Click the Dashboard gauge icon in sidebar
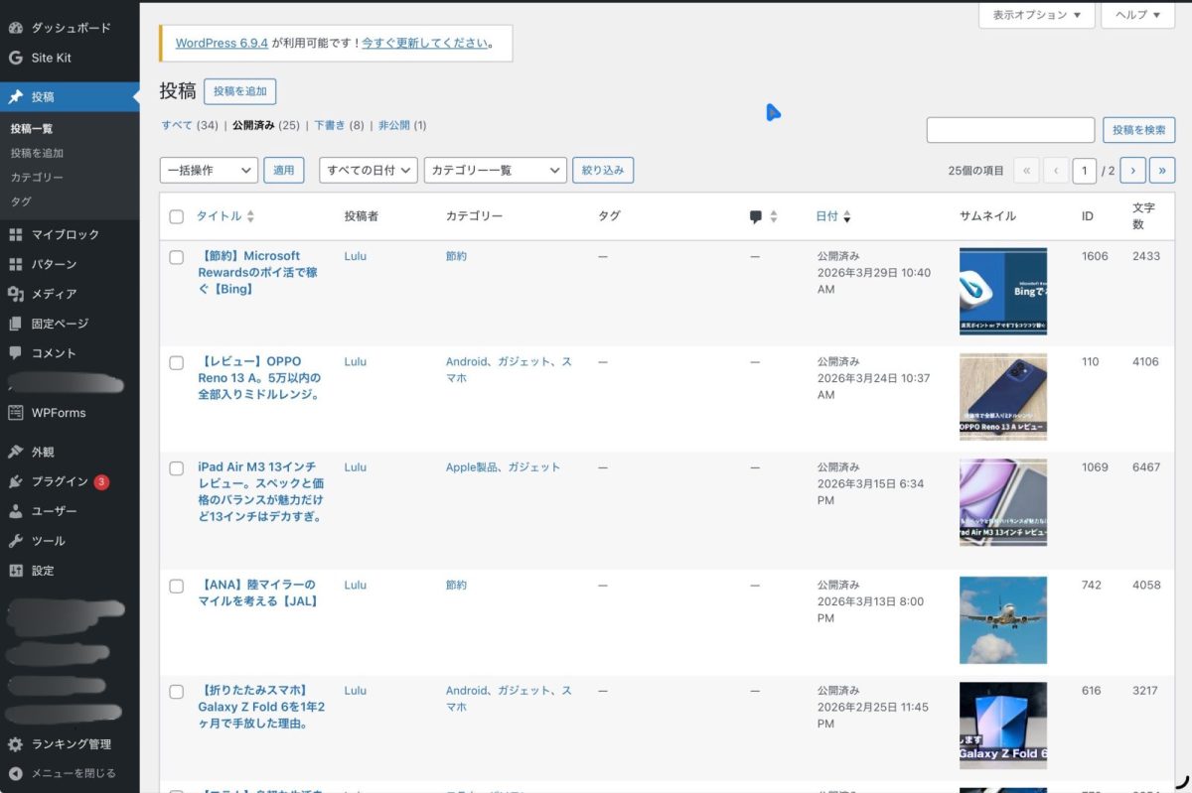The width and height of the screenshot is (1192, 793). tap(15, 28)
